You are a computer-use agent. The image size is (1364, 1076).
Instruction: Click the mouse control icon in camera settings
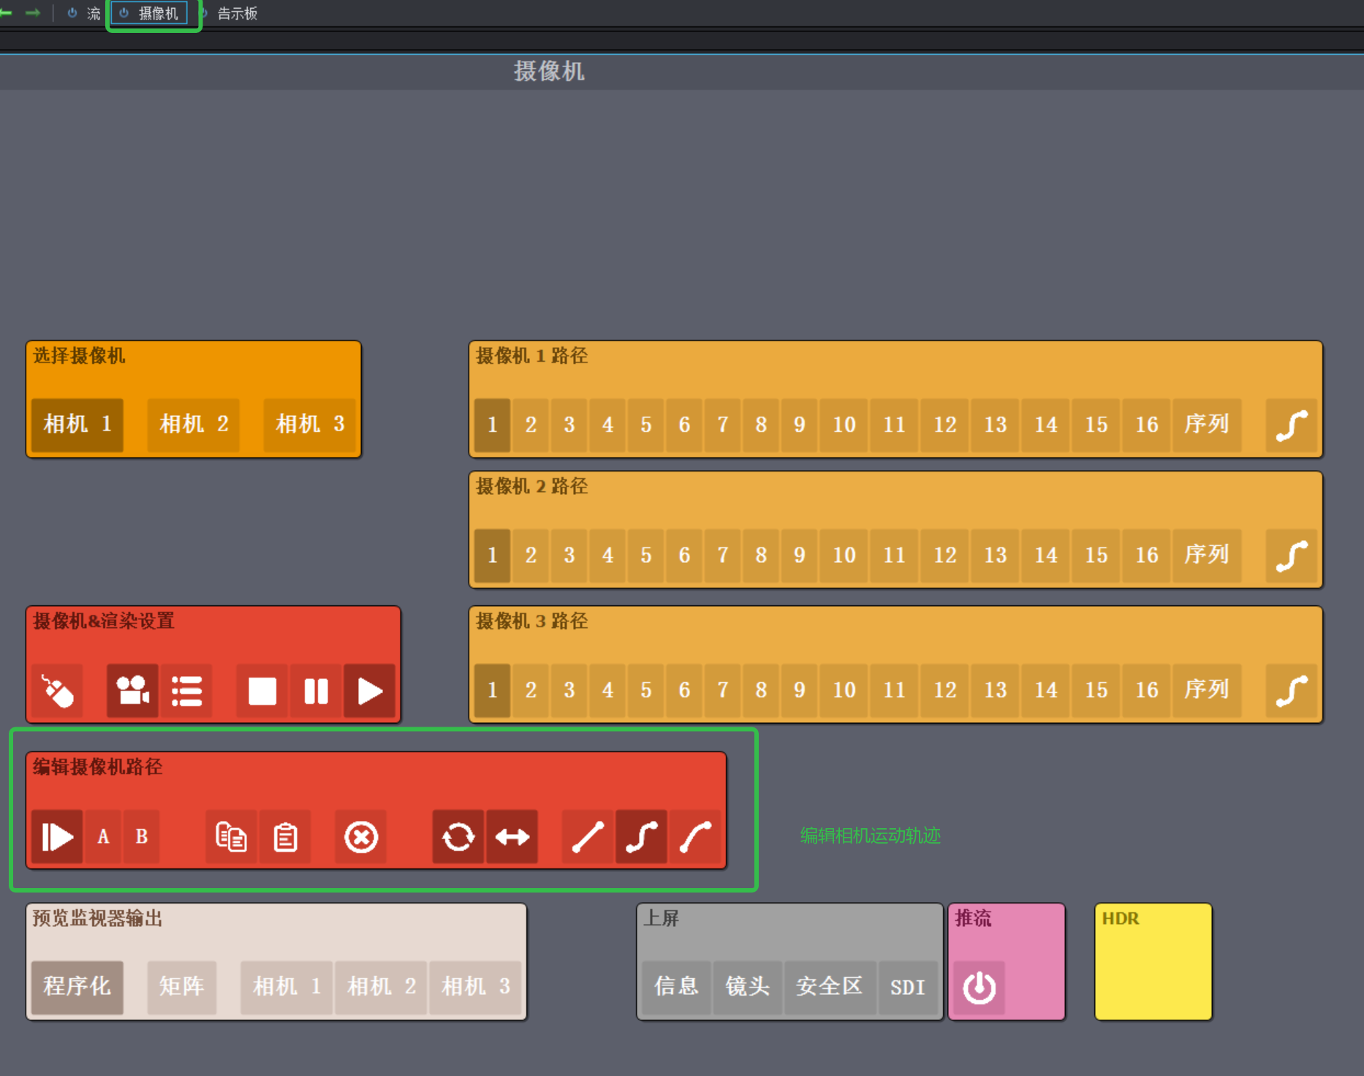[x=57, y=691]
